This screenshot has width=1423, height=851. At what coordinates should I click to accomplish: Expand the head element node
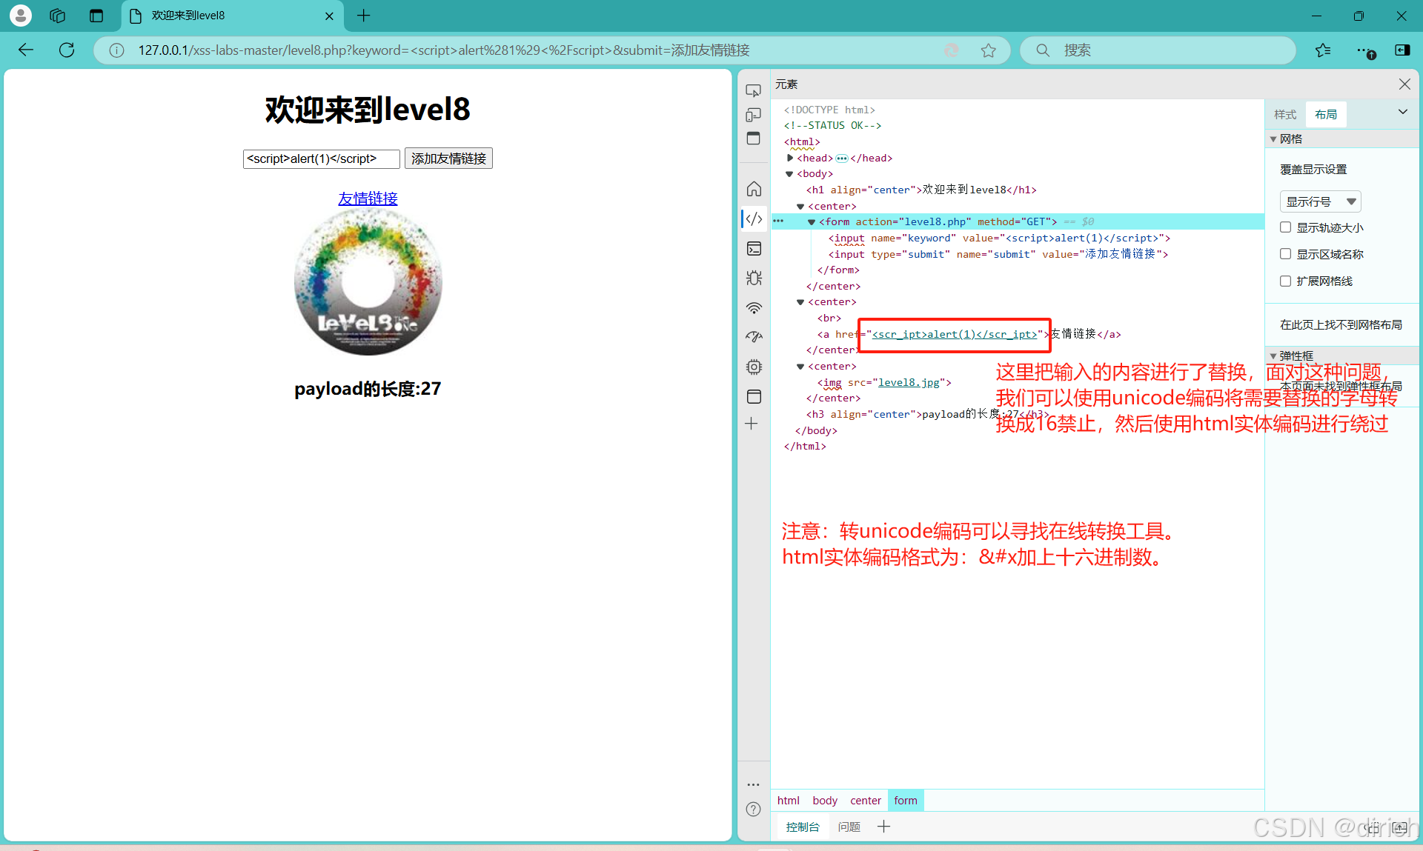pos(790,158)
